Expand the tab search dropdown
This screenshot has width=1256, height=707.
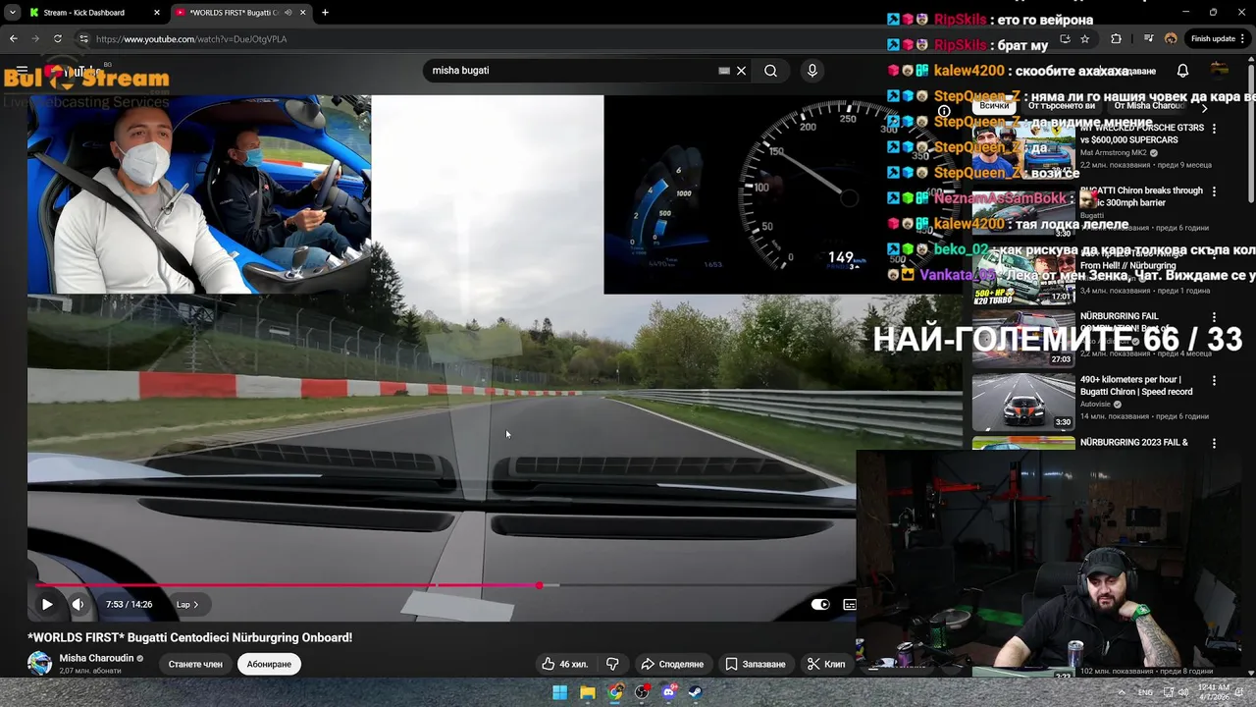tap(12, 13)
